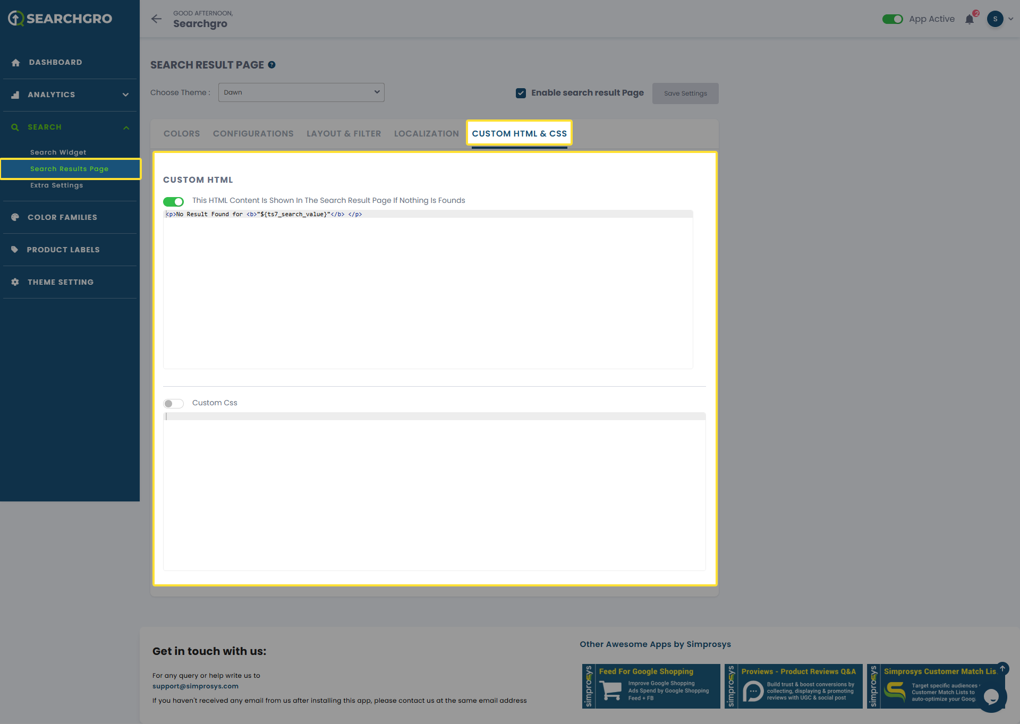Click the Product Labels tag icon

point(15,250)
